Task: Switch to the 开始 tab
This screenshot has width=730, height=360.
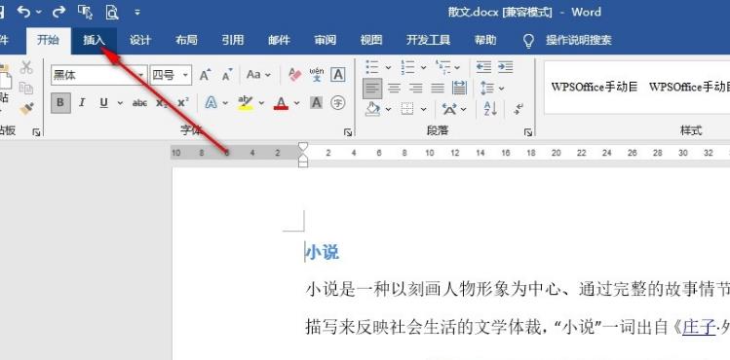Action: [48, 40]
